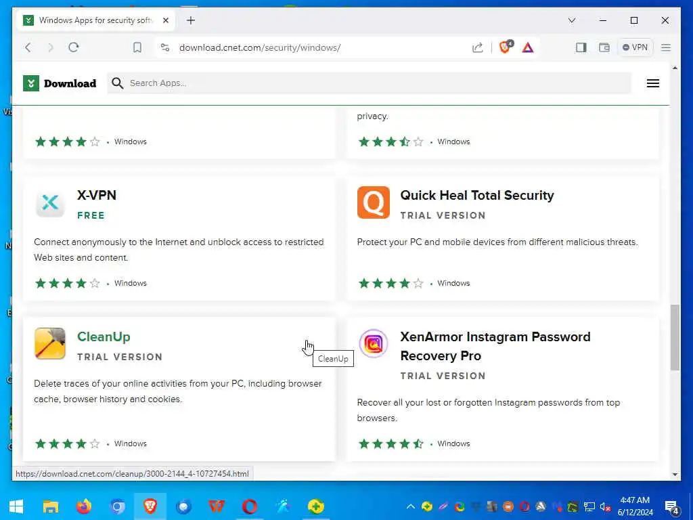Click the address bar URL
Screen dimensions: 693x520
tap(260, 47)
